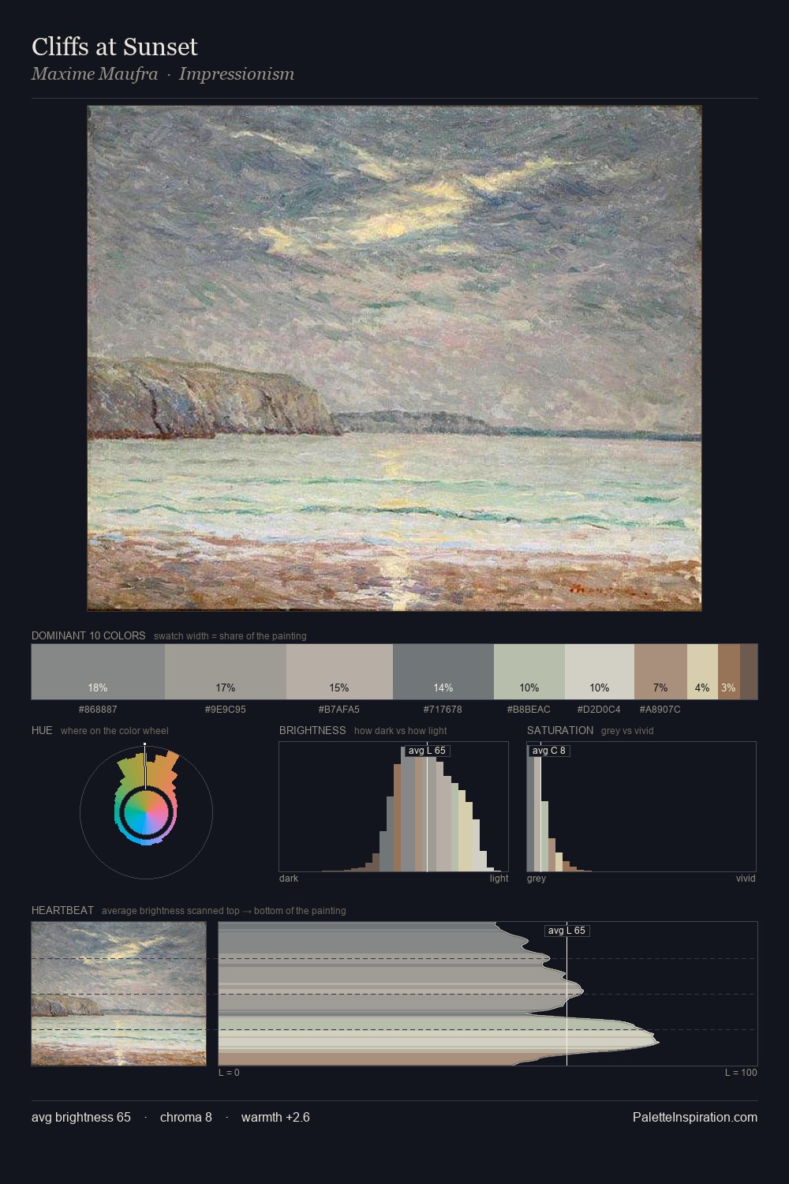Click the heartbeat brightness profile chart
The image size is (789, 1184).
coord(488,994)
